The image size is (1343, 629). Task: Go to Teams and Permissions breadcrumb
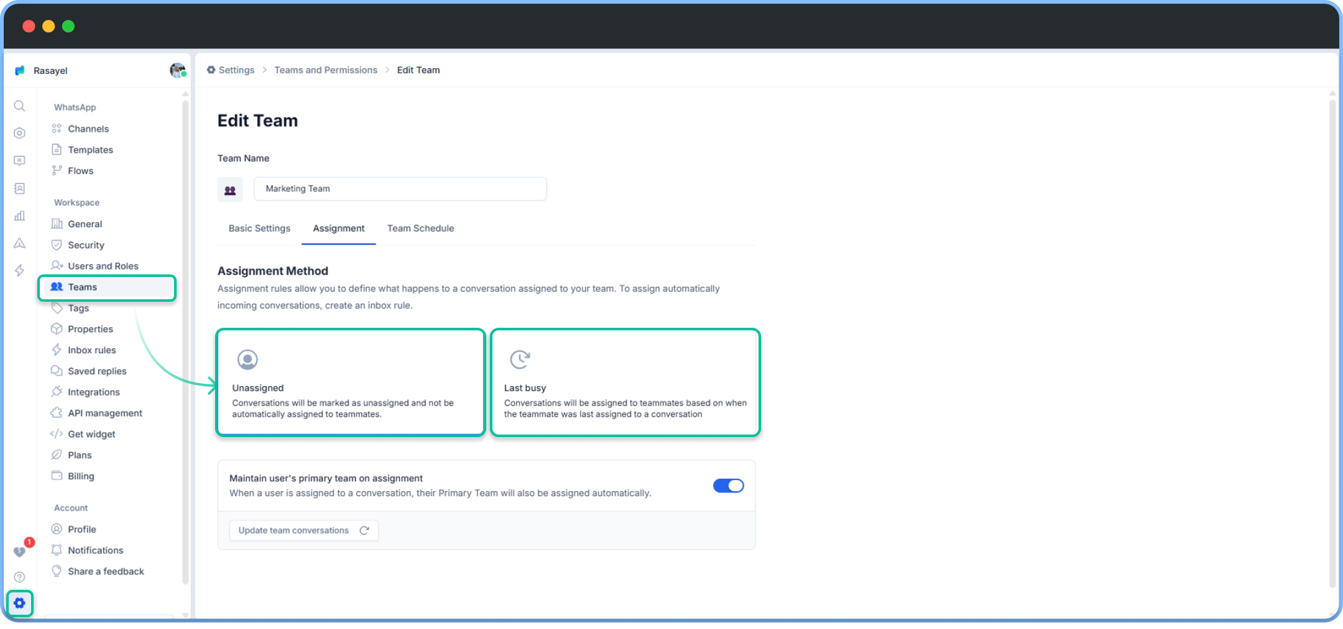(326, 70)
